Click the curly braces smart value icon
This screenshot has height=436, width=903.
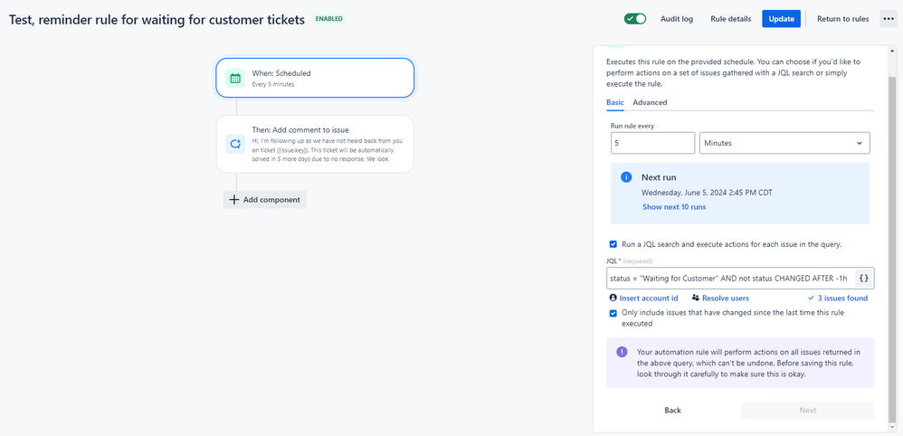pyautogui.click(x=863, y=279)
